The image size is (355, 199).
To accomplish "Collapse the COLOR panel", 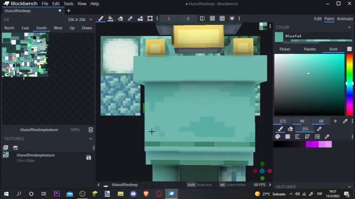I will [x=349, y=27].
